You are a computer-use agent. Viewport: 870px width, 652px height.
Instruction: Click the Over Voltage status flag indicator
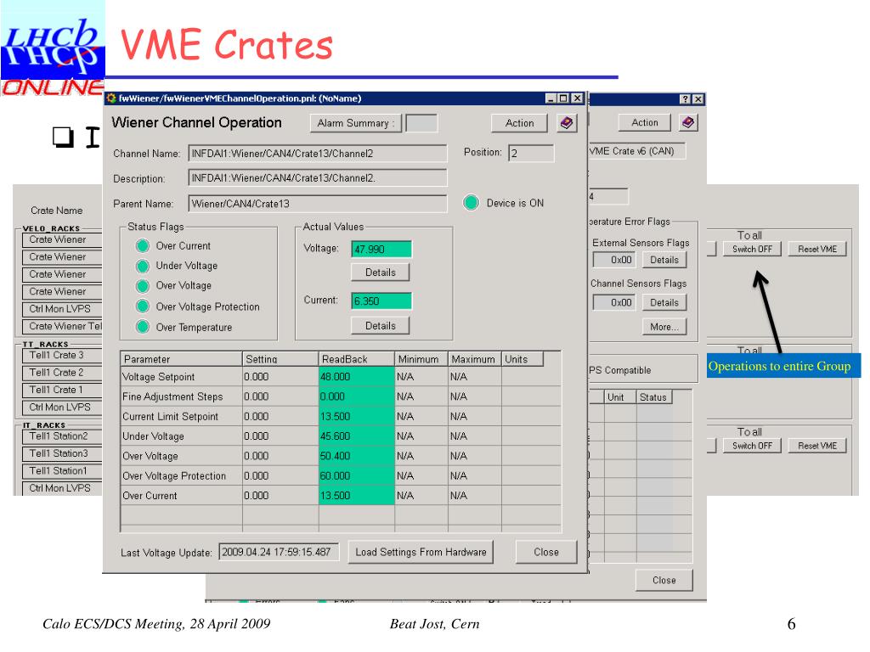pyautogui.click(x=143, y=286)
